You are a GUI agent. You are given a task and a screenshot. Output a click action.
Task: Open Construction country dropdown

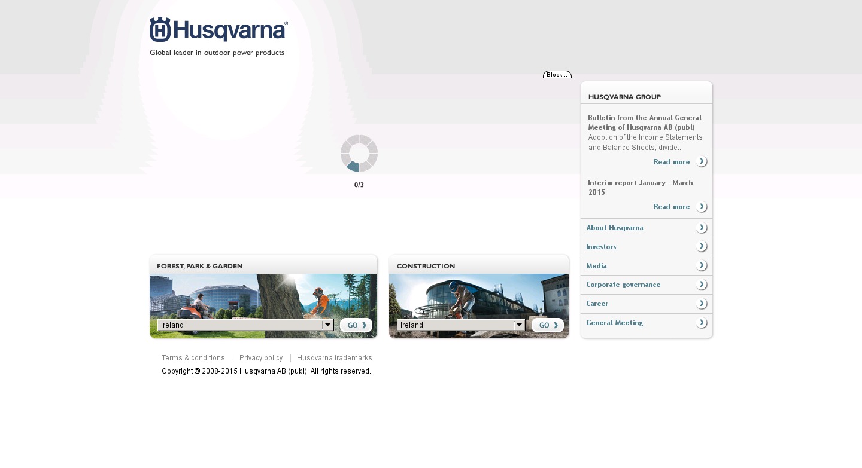coord(519,325)
